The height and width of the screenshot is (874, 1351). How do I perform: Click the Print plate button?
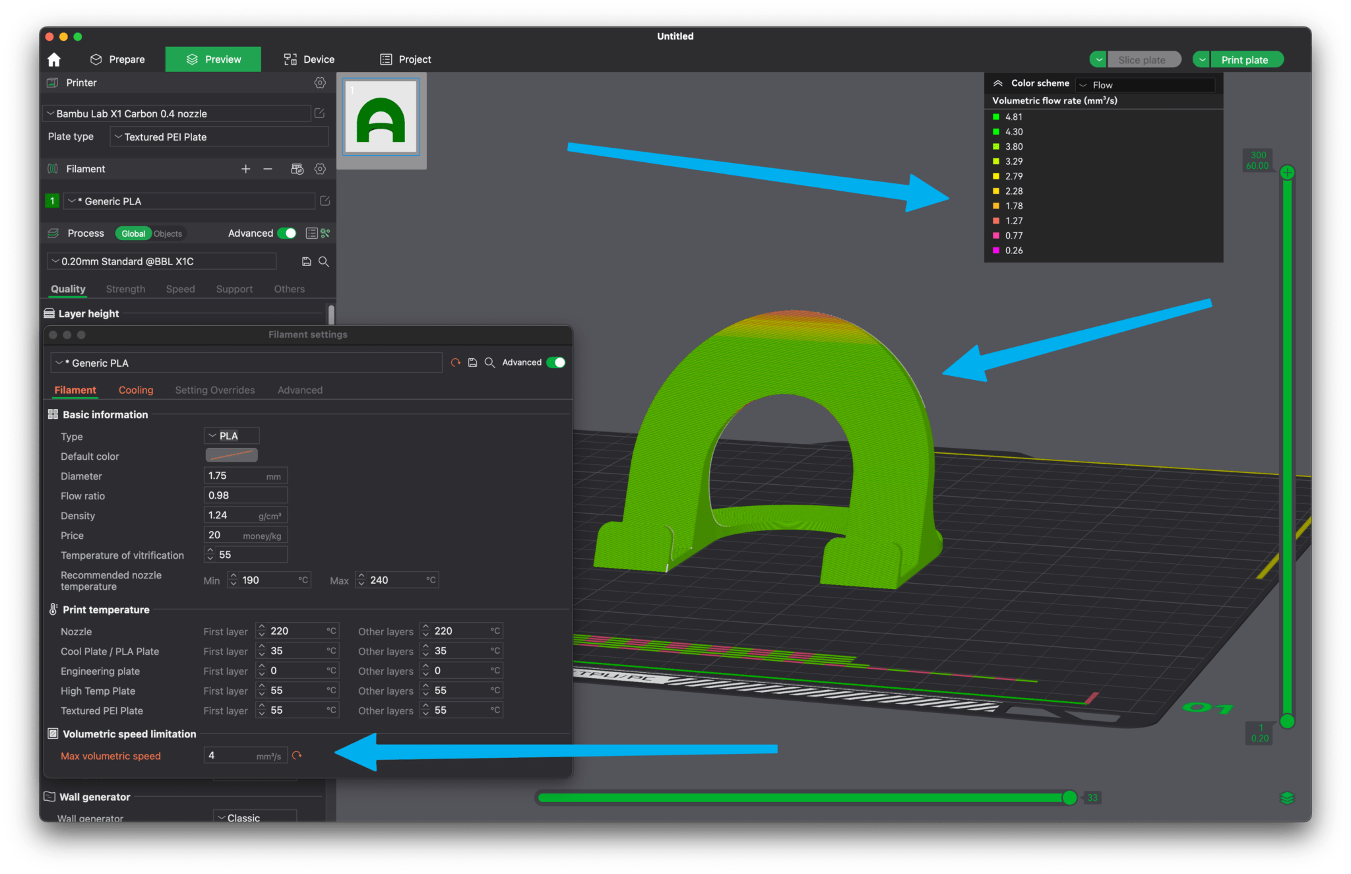click(1245, 59)
